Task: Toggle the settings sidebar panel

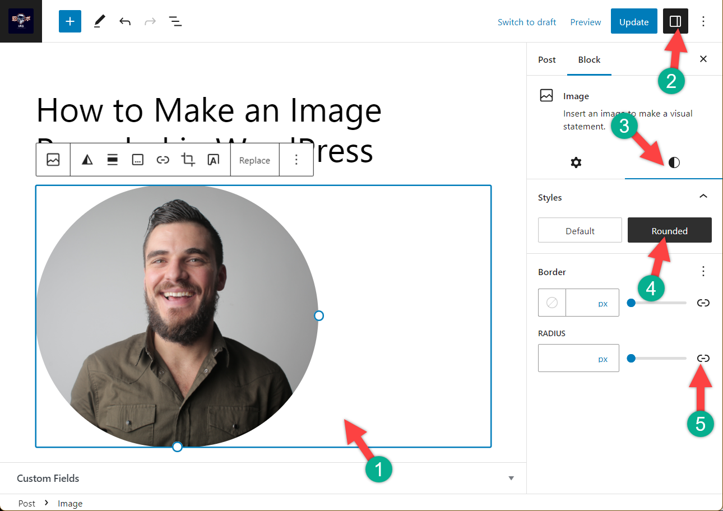Action: click(x=675, y=22)
